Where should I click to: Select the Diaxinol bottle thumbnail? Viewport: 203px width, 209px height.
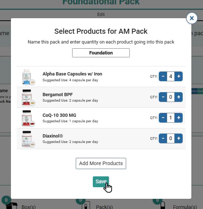click(29, 139)
